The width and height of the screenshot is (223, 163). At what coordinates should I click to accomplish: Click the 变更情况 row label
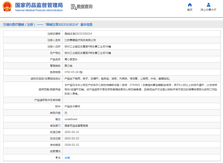(55, 151)
